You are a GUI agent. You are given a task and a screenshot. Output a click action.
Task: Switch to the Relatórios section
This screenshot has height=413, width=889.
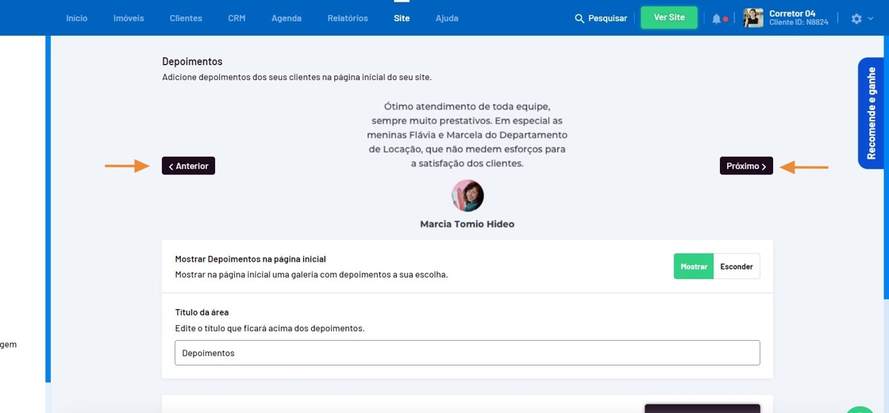(x=348, y=18)
